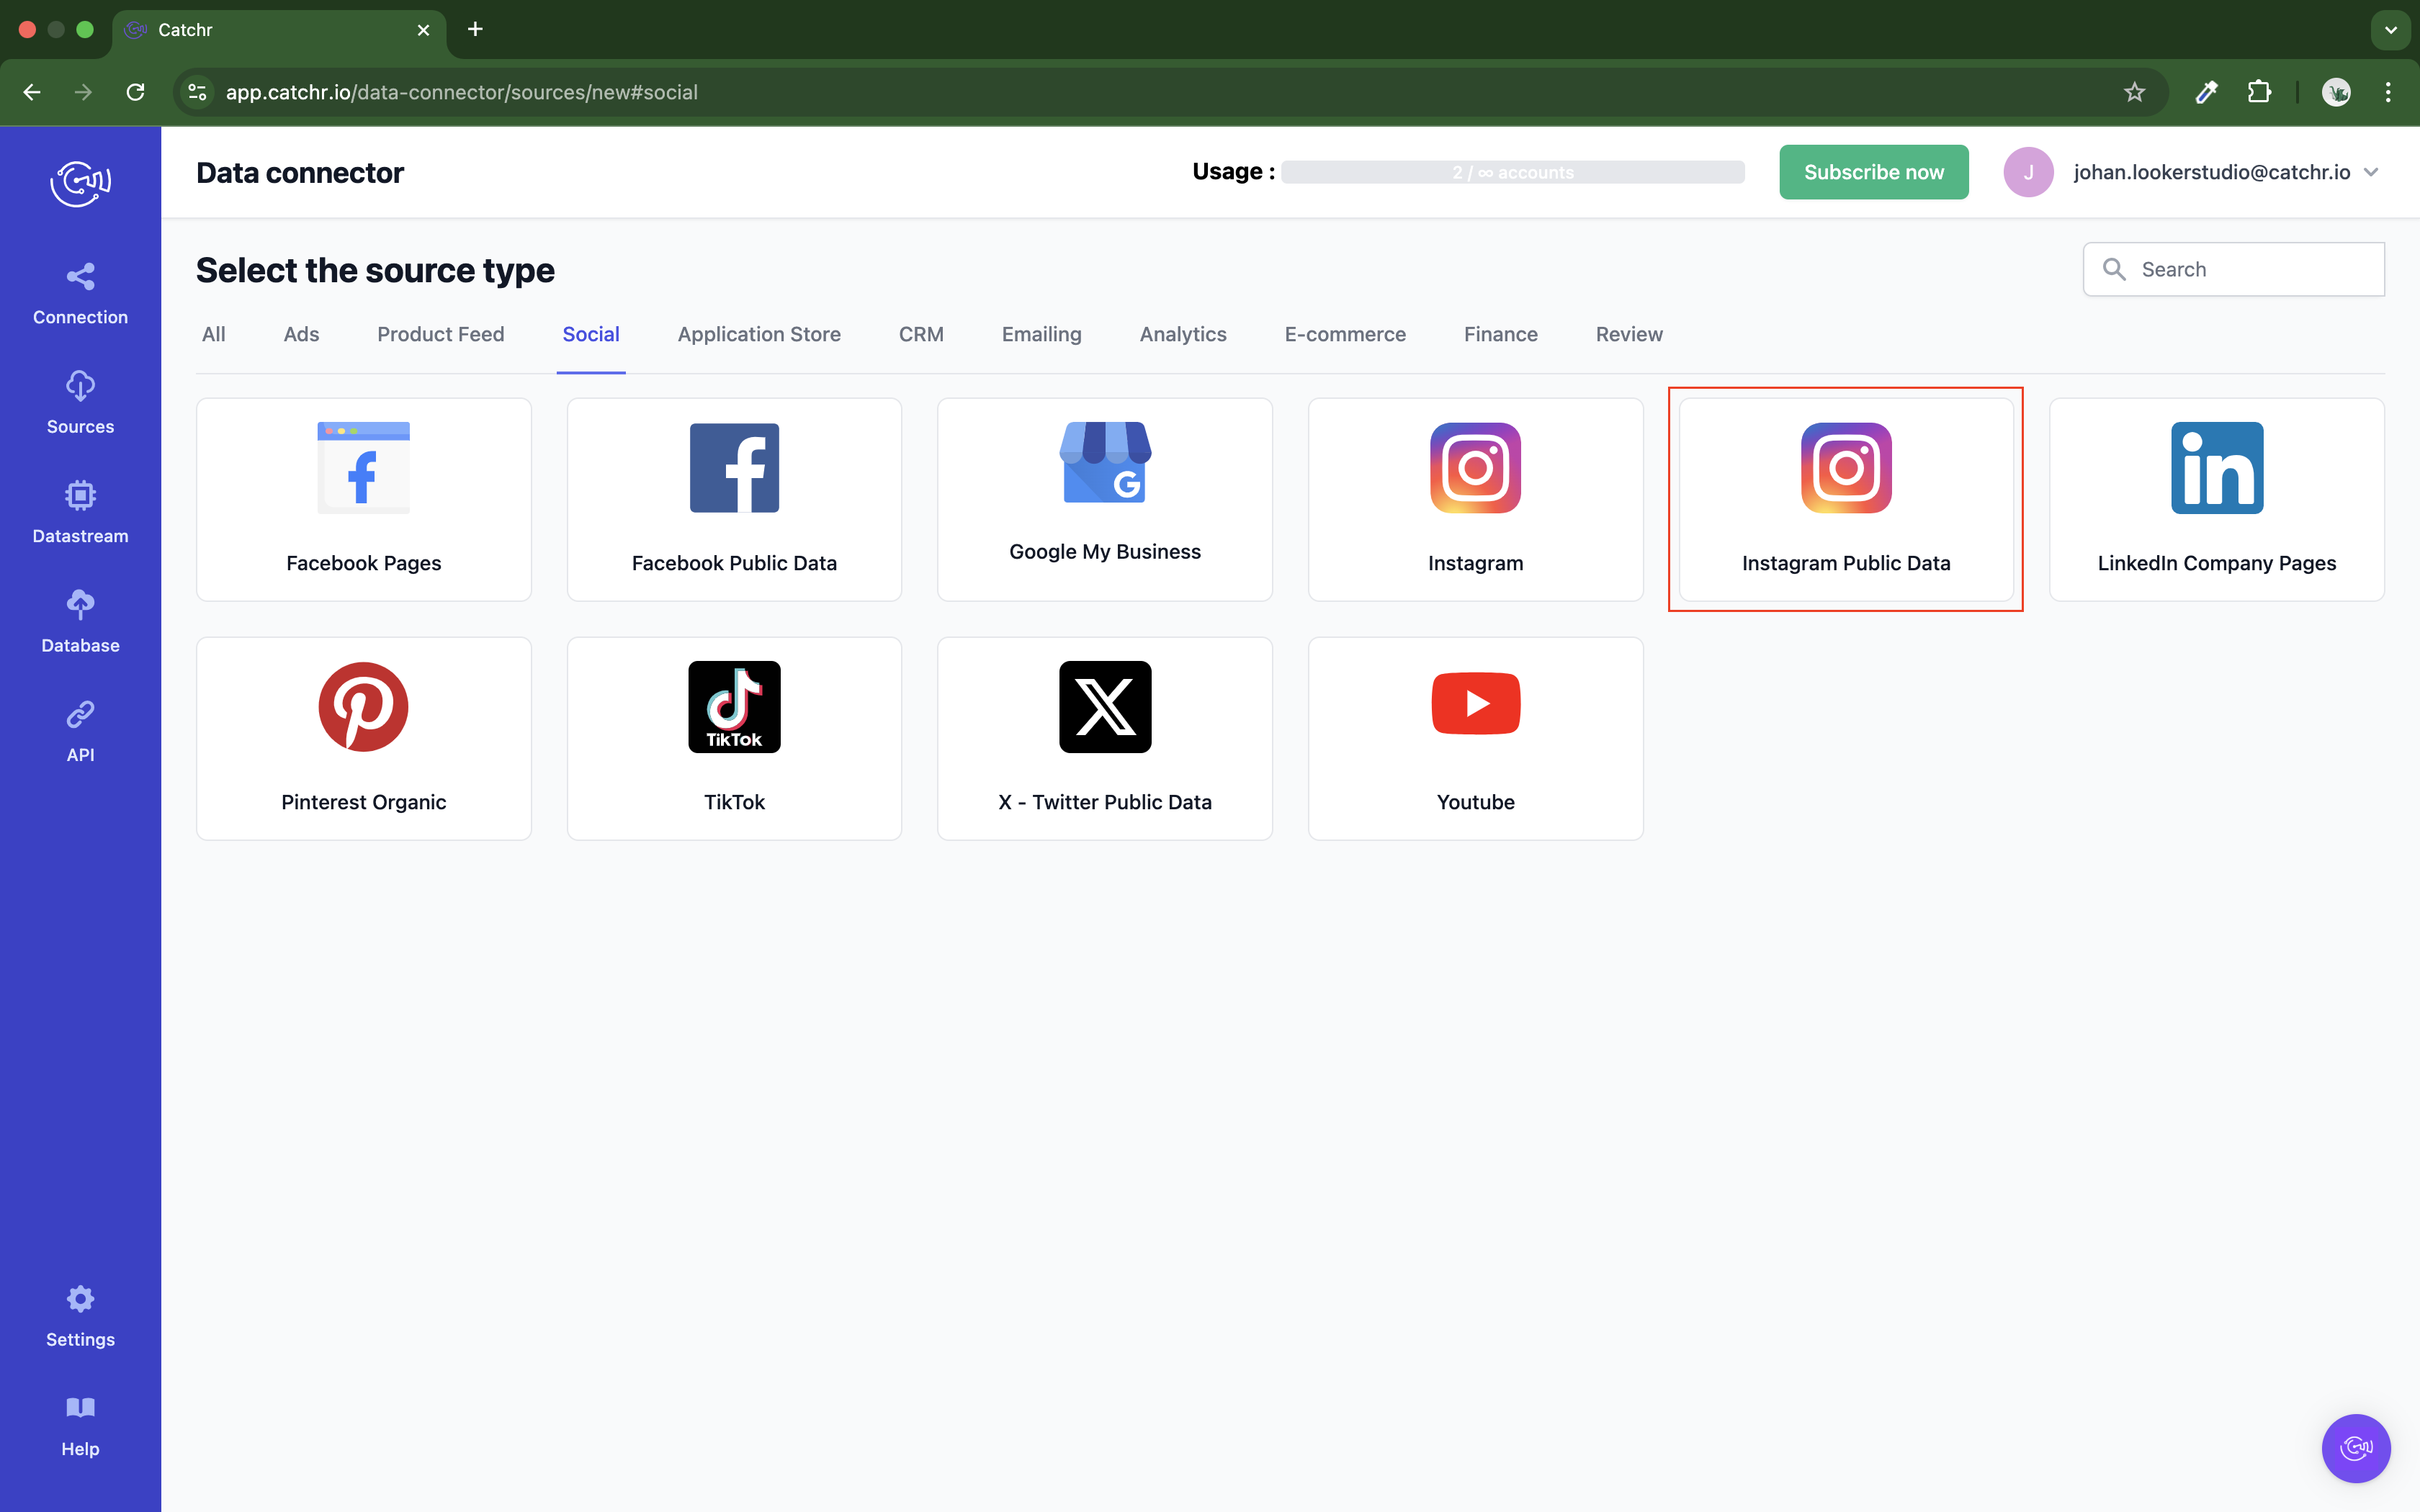Viewport: 2420px width, 1512px height.
Task: Select the Social tab
Action: pos(591,334)
